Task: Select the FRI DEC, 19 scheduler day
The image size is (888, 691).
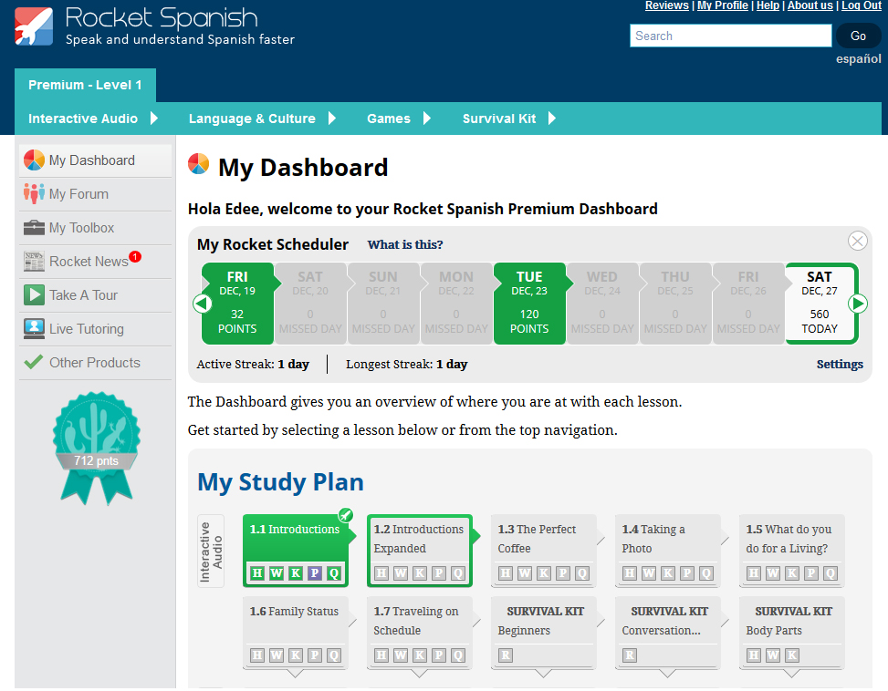Action: (237, 303)
